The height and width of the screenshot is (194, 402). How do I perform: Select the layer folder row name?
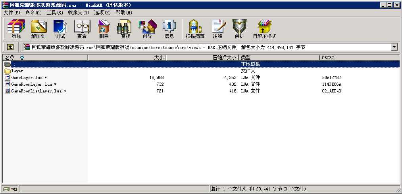(x=17, y=71)
